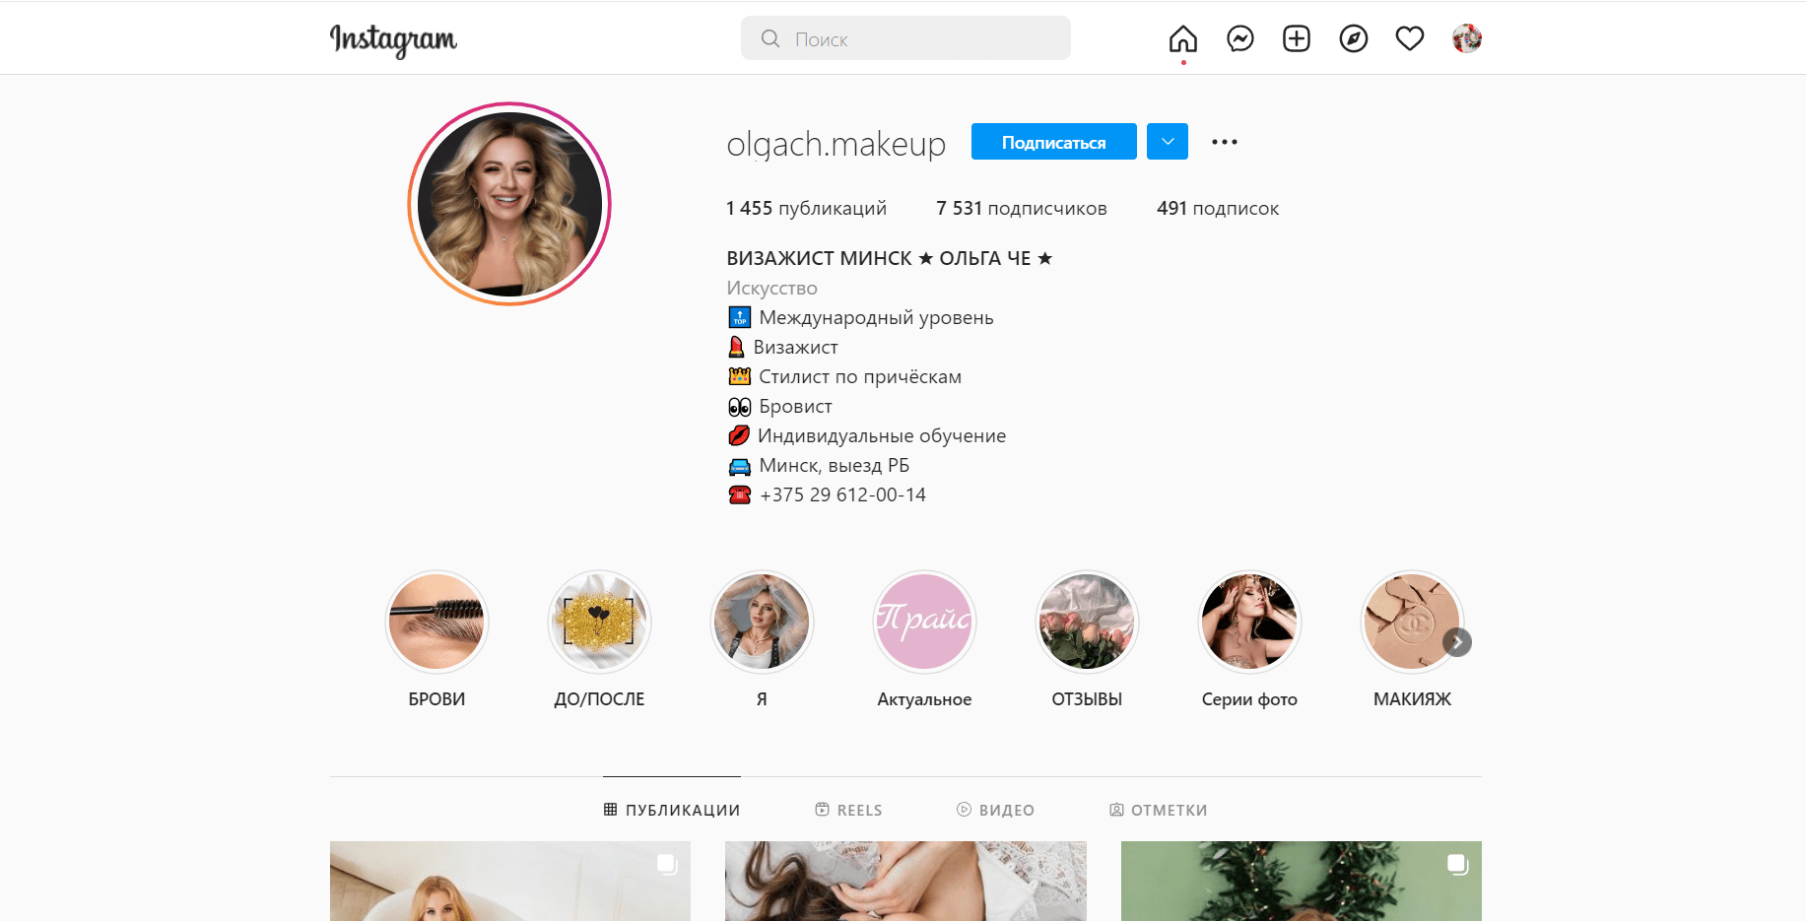The height and width of the screenshot is (921, 1806).
Task: Click the Подписаться follow button
Action: (x=1054, y=141)
